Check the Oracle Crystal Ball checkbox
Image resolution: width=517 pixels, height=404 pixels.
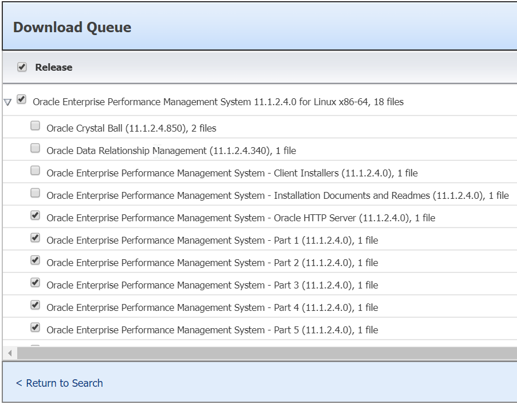[x=35, y=126]
